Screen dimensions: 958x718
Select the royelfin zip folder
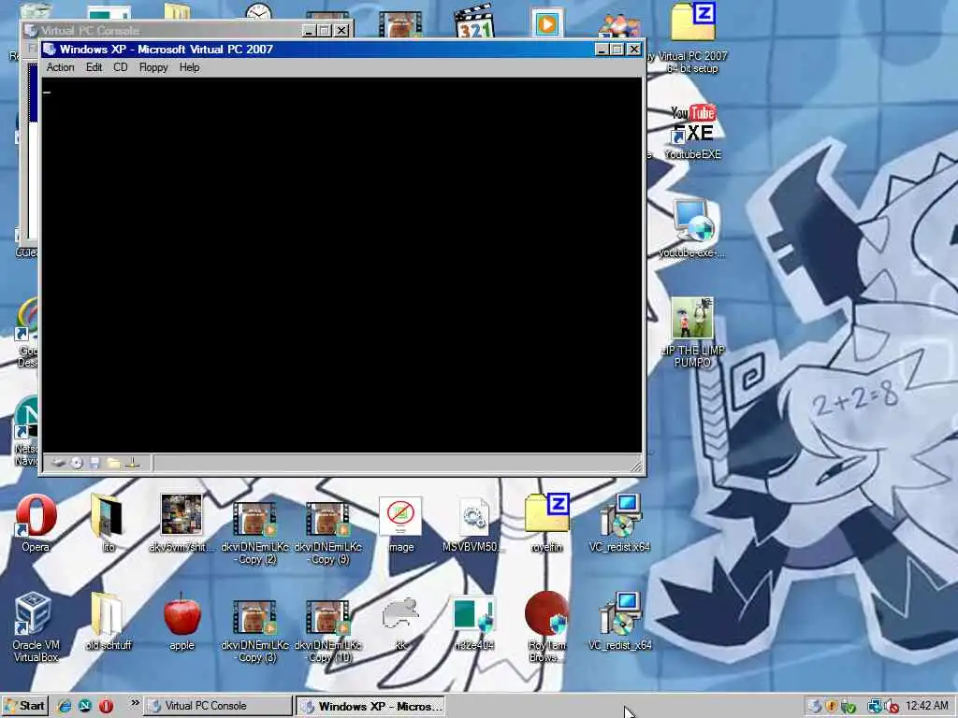pos(546,524)
